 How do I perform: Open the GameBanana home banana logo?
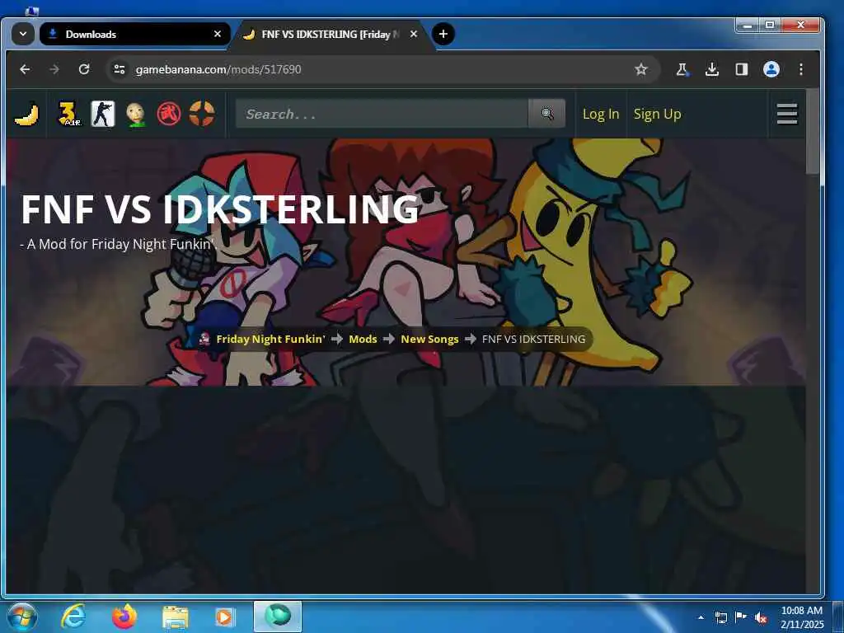click(27, 114)
